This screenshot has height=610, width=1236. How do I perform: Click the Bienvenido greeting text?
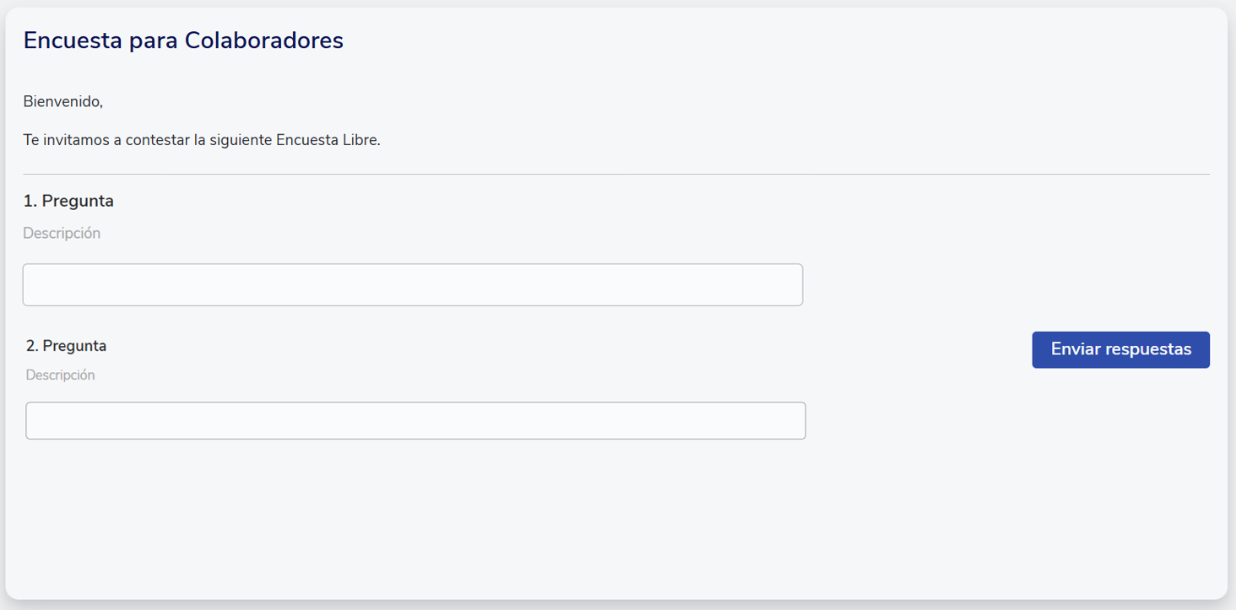tap(62, 102)
